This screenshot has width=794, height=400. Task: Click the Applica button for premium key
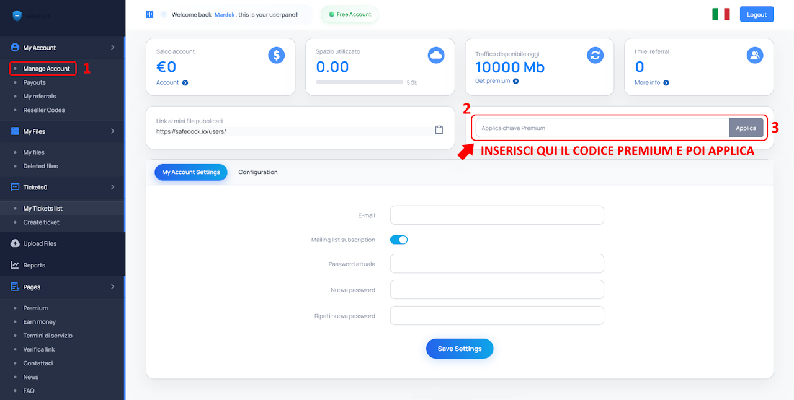coord(746,128)
